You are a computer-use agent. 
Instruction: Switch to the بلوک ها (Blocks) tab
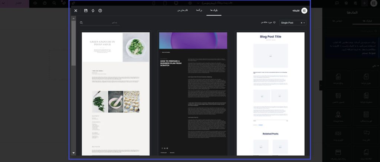(214, 11)
